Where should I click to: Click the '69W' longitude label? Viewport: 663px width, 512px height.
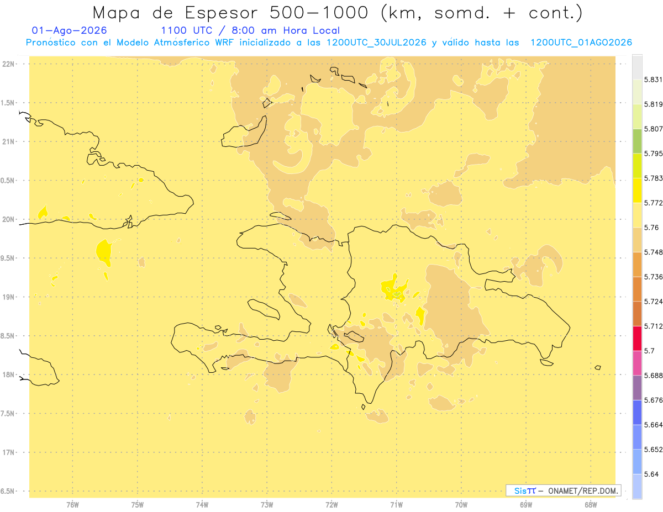tap(526, 505)
